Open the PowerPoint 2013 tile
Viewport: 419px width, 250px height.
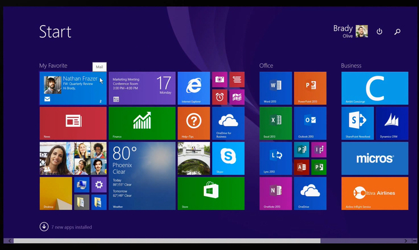click(310, 87)
